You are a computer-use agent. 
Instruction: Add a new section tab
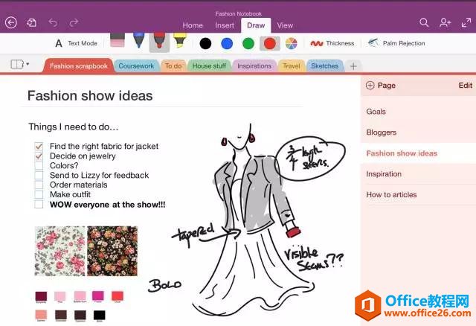click(354, 66)
